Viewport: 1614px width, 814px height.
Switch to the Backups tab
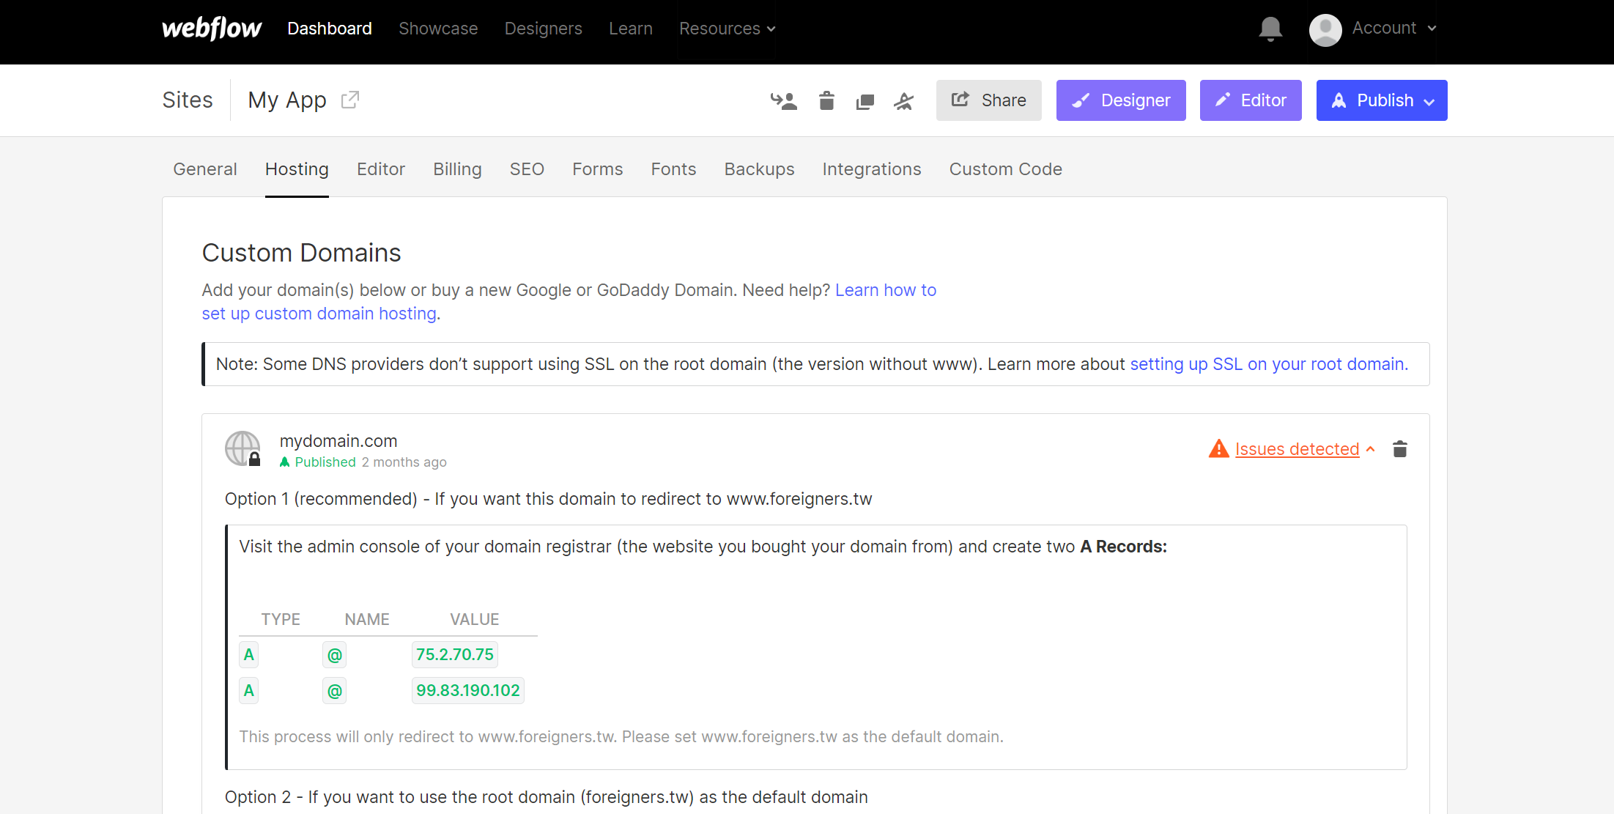pyautogui.click(x=759, y=169)
